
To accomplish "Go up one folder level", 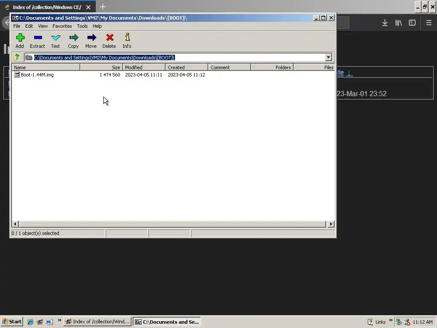I will point(17,58).
